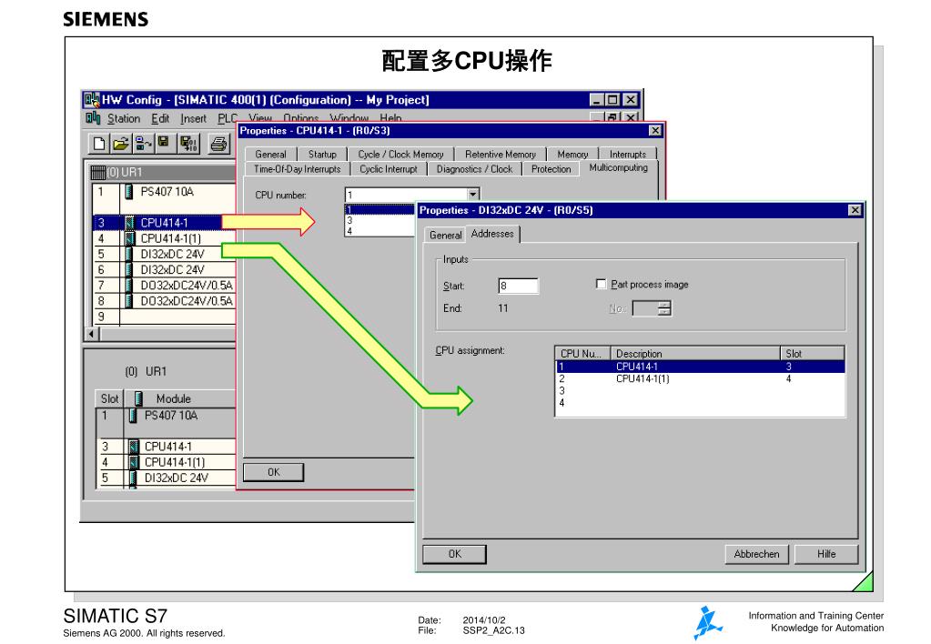Click the module icon in the lower table Module header

click(138, 398)
